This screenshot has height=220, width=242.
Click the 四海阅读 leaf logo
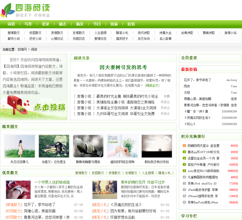[x=25, y=10]
